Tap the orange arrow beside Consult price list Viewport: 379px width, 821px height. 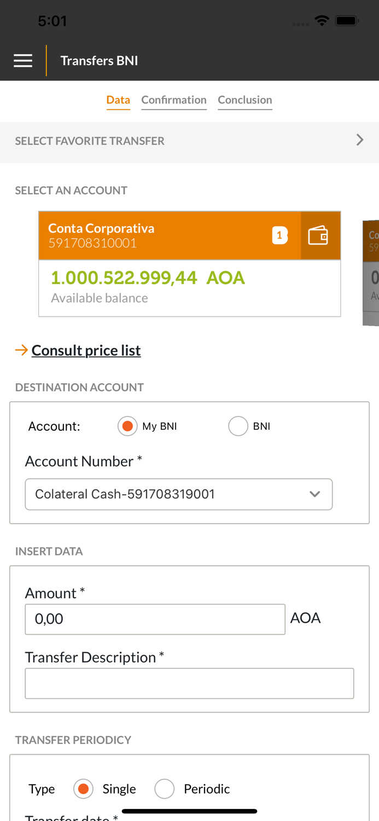click(x=21, y=350)
